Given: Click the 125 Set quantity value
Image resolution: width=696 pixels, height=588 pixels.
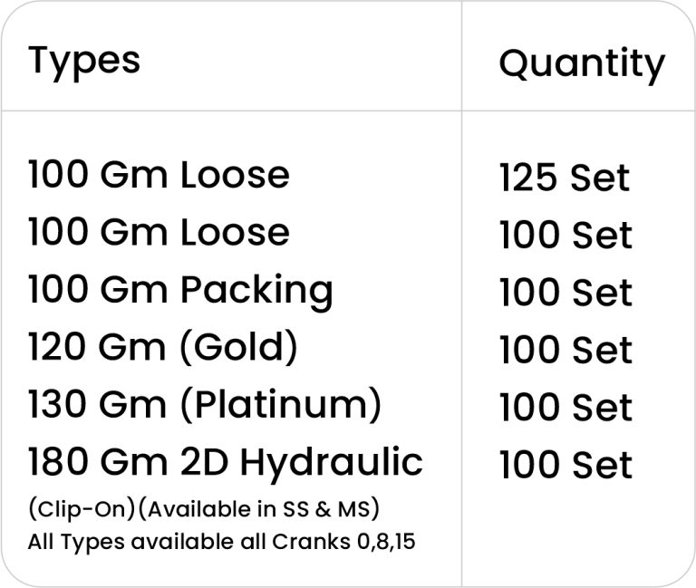Looking at the screenshot, I should click(564, 177).
